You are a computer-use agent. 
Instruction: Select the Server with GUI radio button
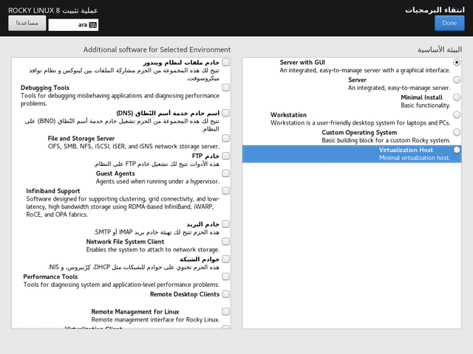point(457,62)
